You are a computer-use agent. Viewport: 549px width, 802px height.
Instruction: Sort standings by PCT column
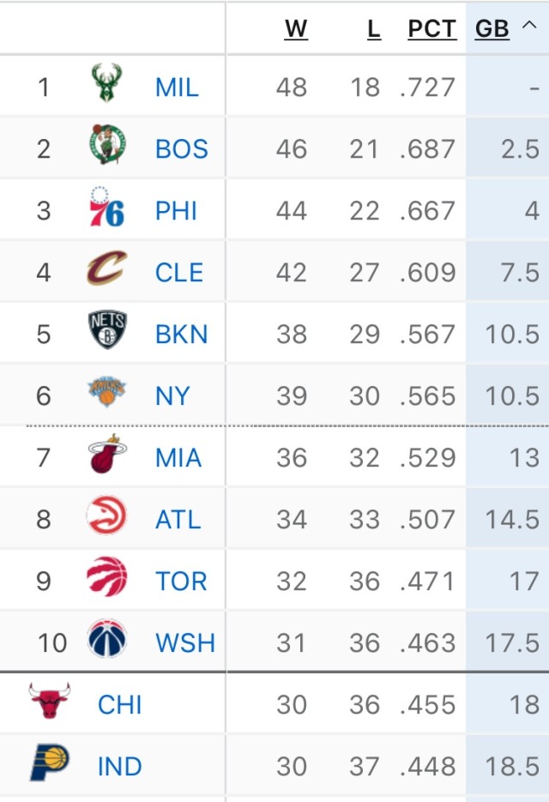tap(432, 29)
